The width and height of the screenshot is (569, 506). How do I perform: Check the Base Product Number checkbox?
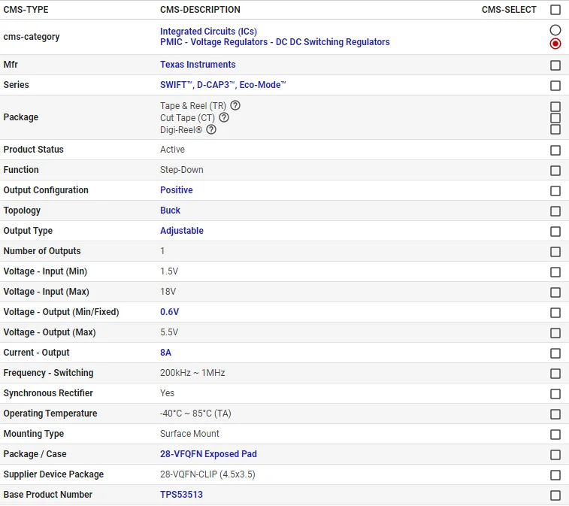[x=555, y=495]
